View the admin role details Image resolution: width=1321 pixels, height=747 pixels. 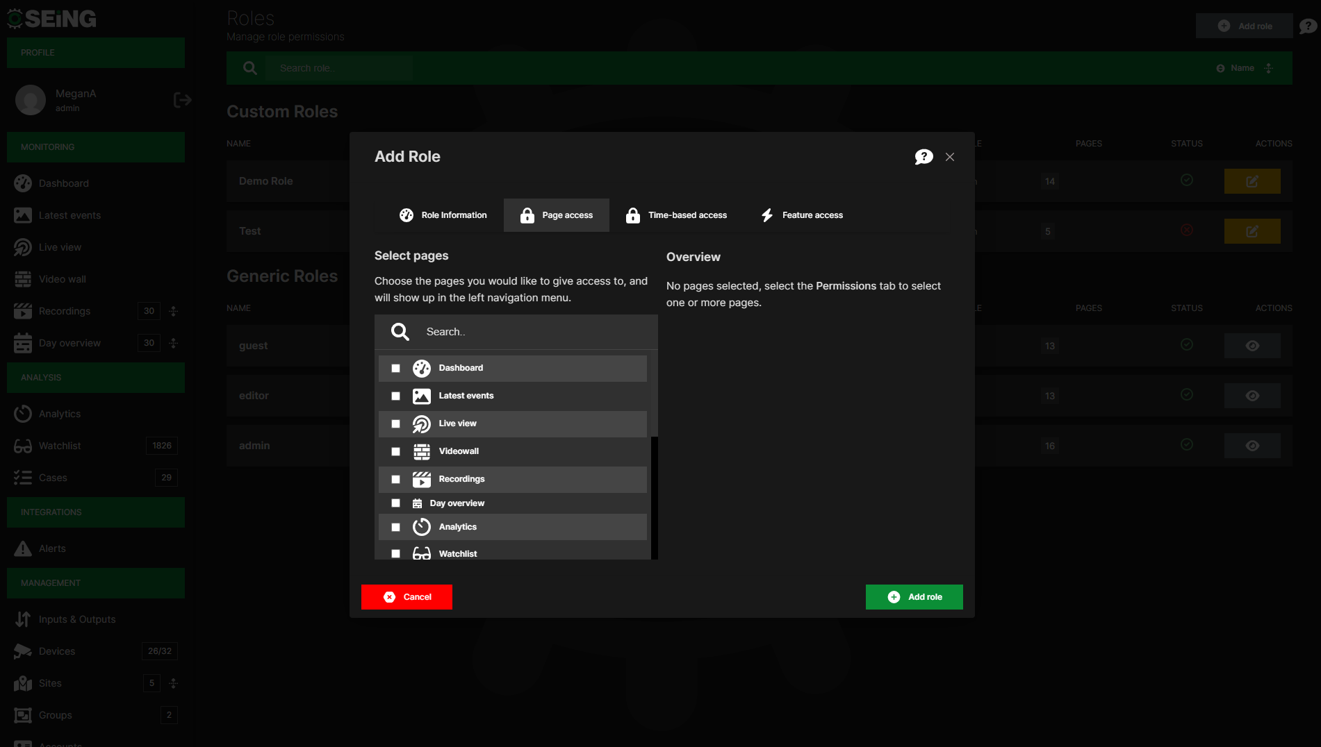pos(1252,446)
